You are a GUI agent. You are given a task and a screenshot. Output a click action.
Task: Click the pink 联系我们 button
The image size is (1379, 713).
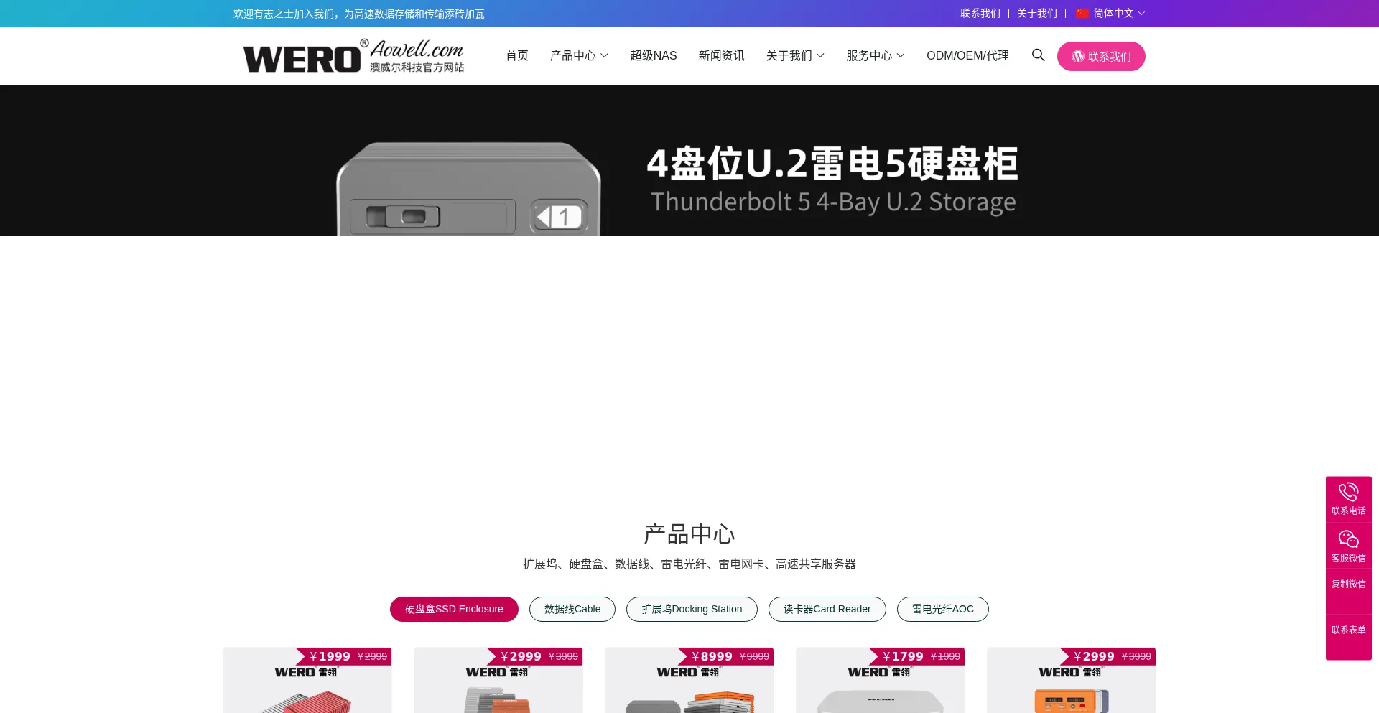(x=1101, y=56)
